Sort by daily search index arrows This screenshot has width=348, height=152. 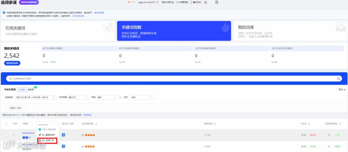click(96, 124)
